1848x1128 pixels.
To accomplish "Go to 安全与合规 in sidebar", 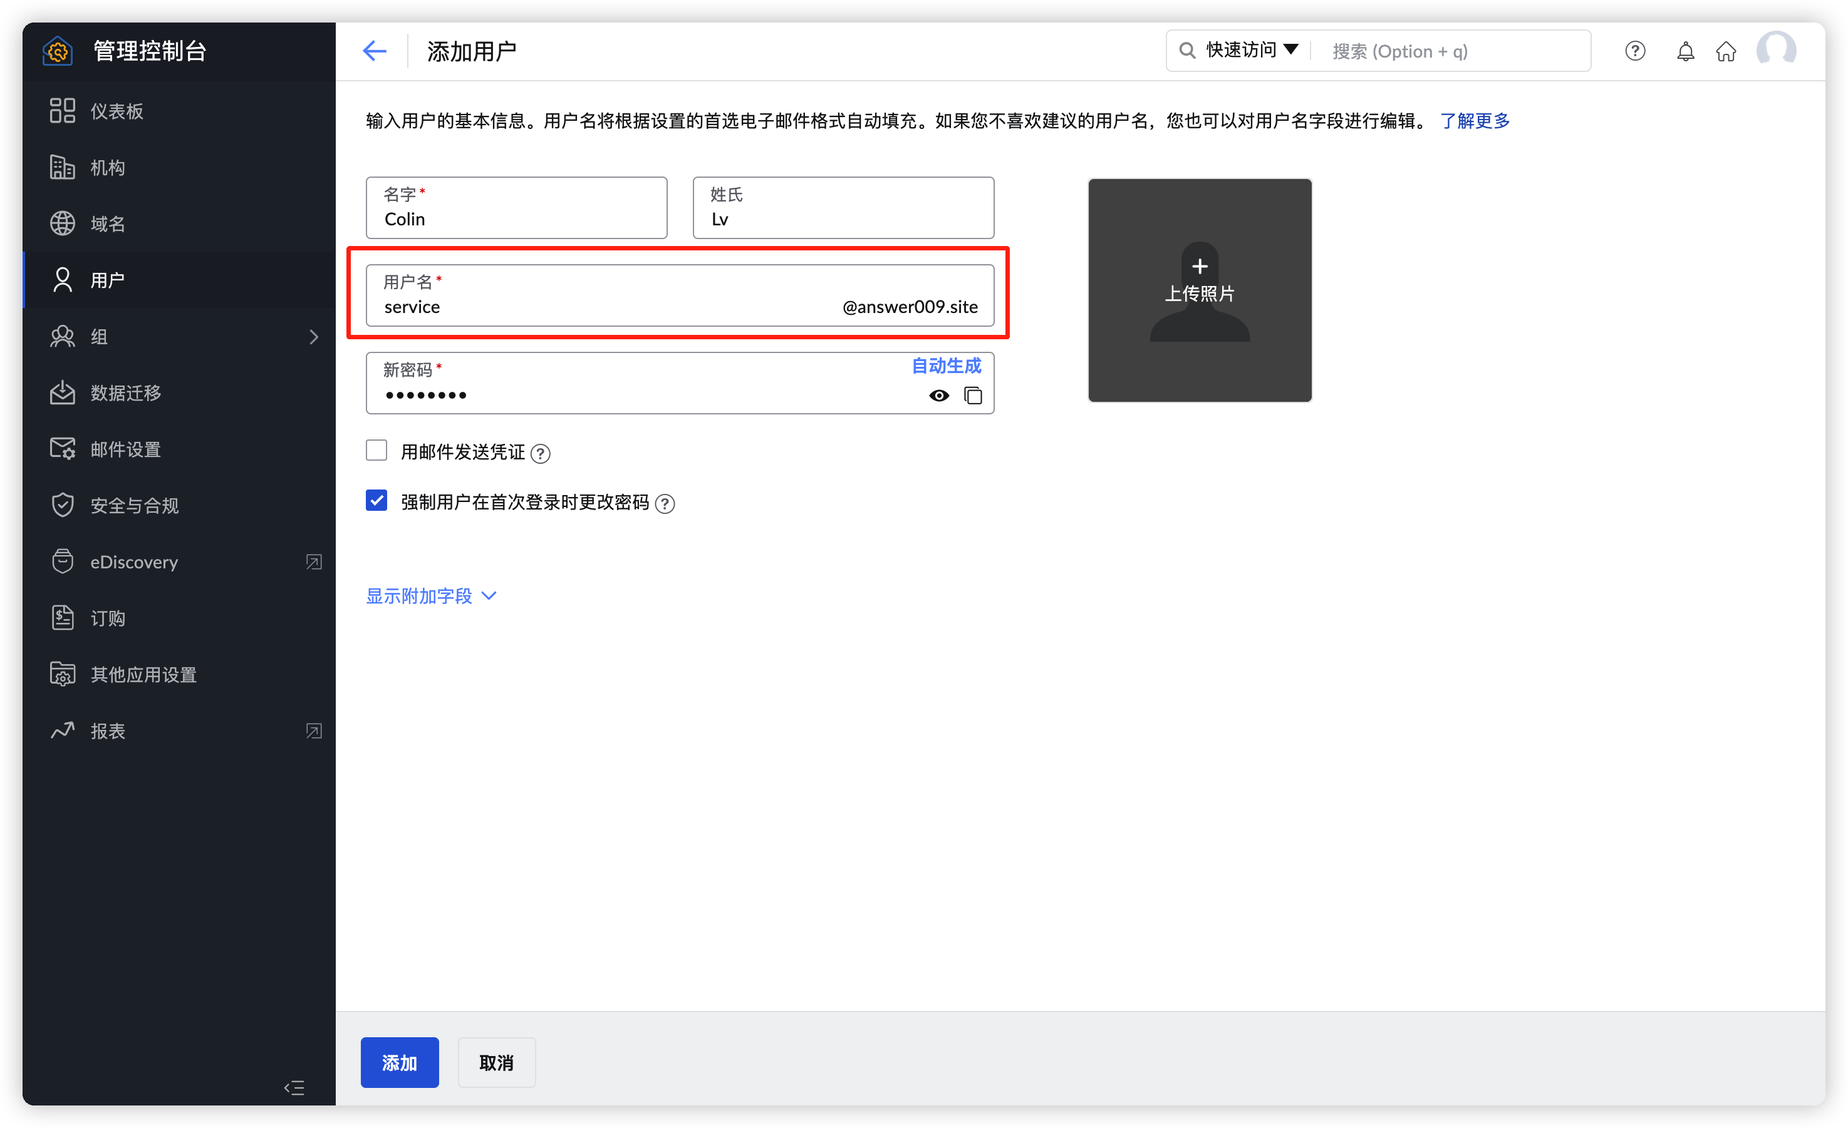I will tap(134, 505).
